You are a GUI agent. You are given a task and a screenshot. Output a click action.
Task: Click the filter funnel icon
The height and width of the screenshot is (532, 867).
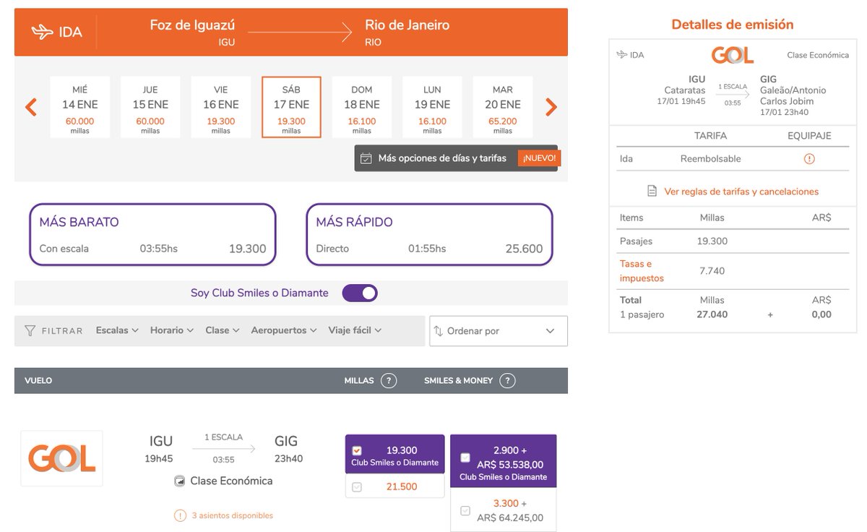(30, 330)
